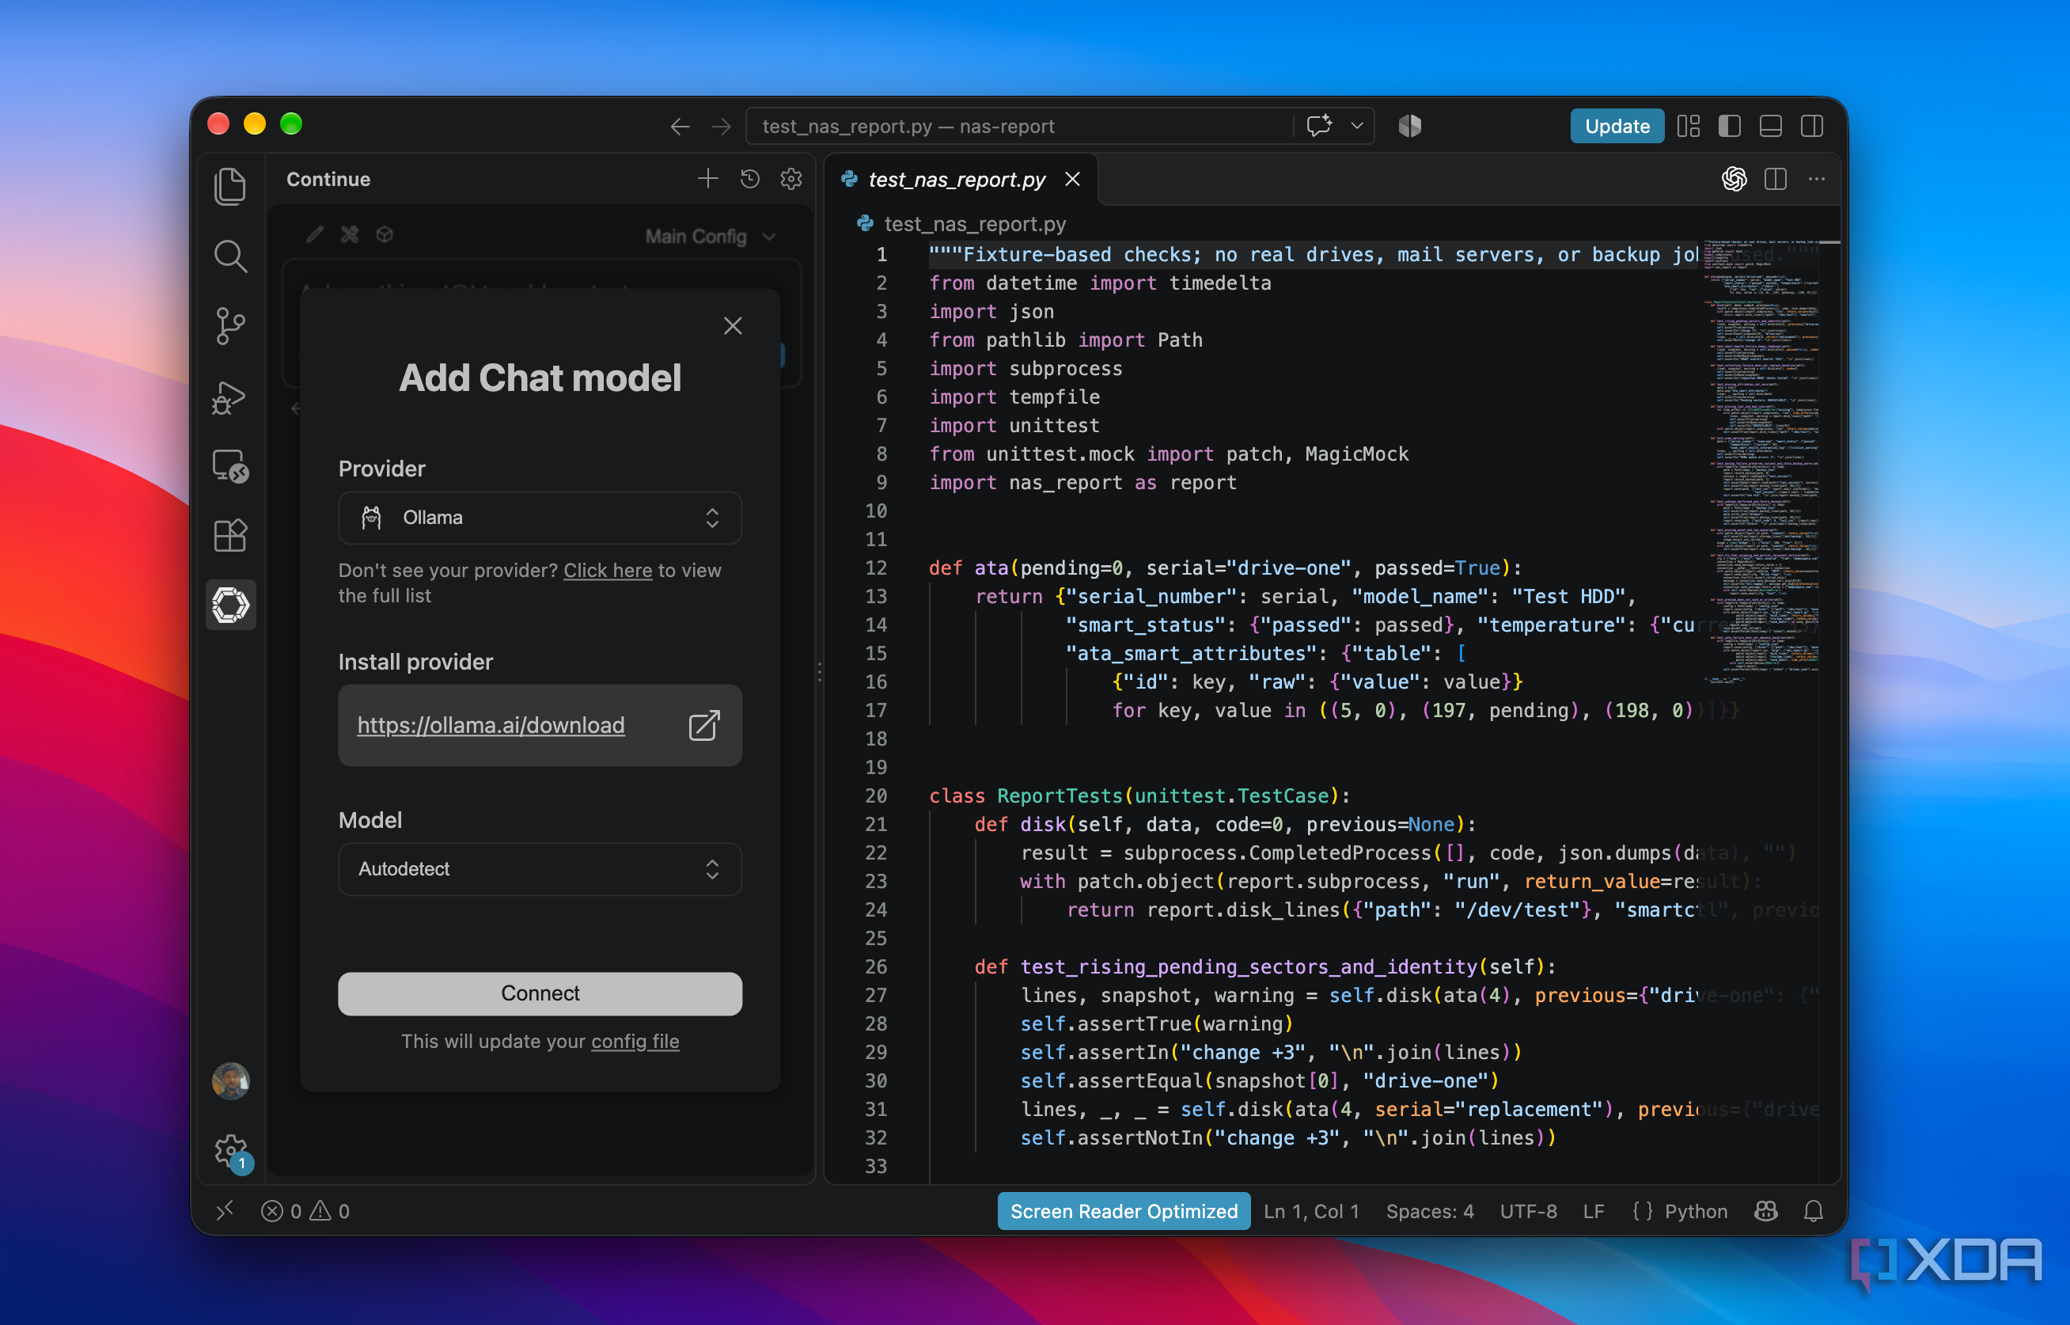This screenshot has width=2070, height=1325.
Task: Open the Accounts avatar
Action: [x=229, y=1080]
